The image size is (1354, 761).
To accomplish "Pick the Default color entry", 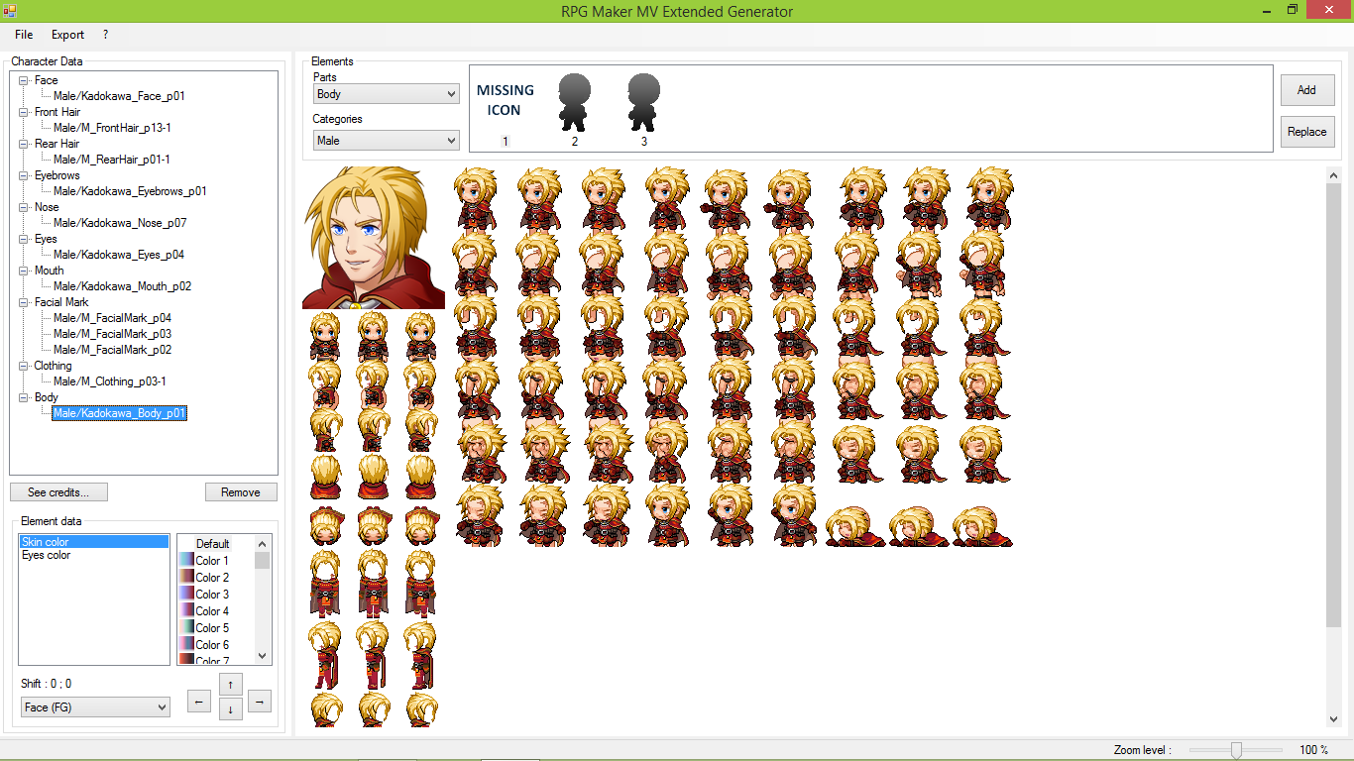I will tap(212, 544).
